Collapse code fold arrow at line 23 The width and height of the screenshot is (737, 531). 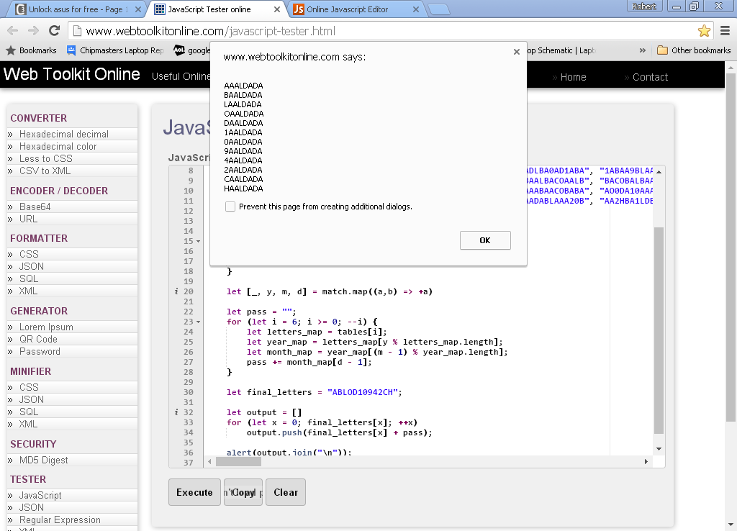(x=199, y=322)
